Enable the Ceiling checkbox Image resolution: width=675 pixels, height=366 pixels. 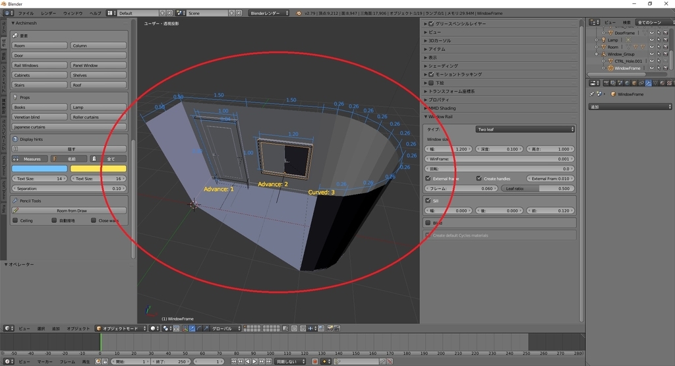15,220
